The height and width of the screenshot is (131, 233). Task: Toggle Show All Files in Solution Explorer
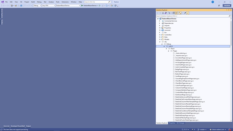(x=176, y=13)
